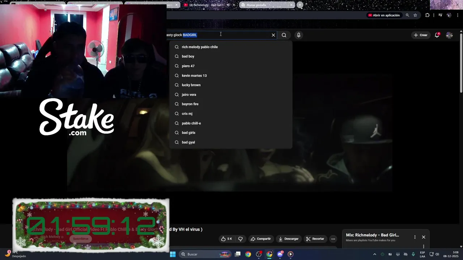Viewport: 463px width, 260px height.
Task: Open YouTube notifications bell
Action: tap(437, 35)
